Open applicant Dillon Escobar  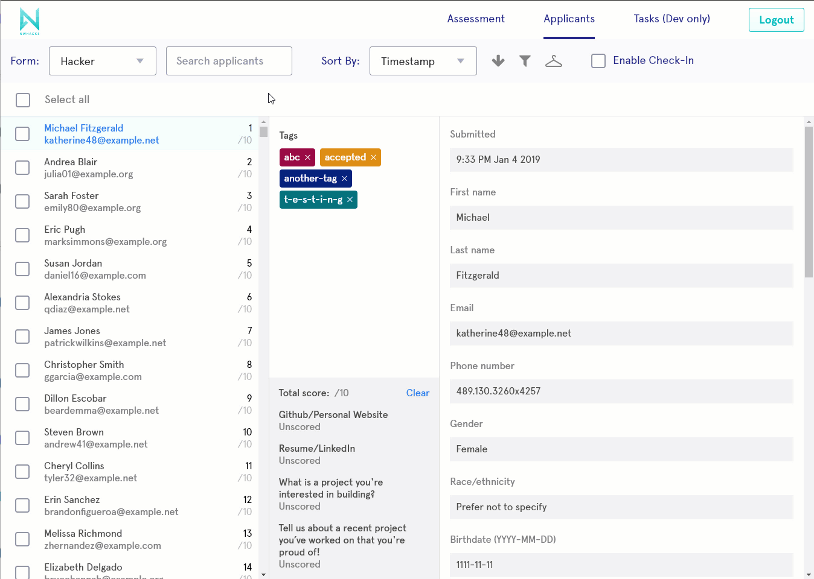point(129,404)
